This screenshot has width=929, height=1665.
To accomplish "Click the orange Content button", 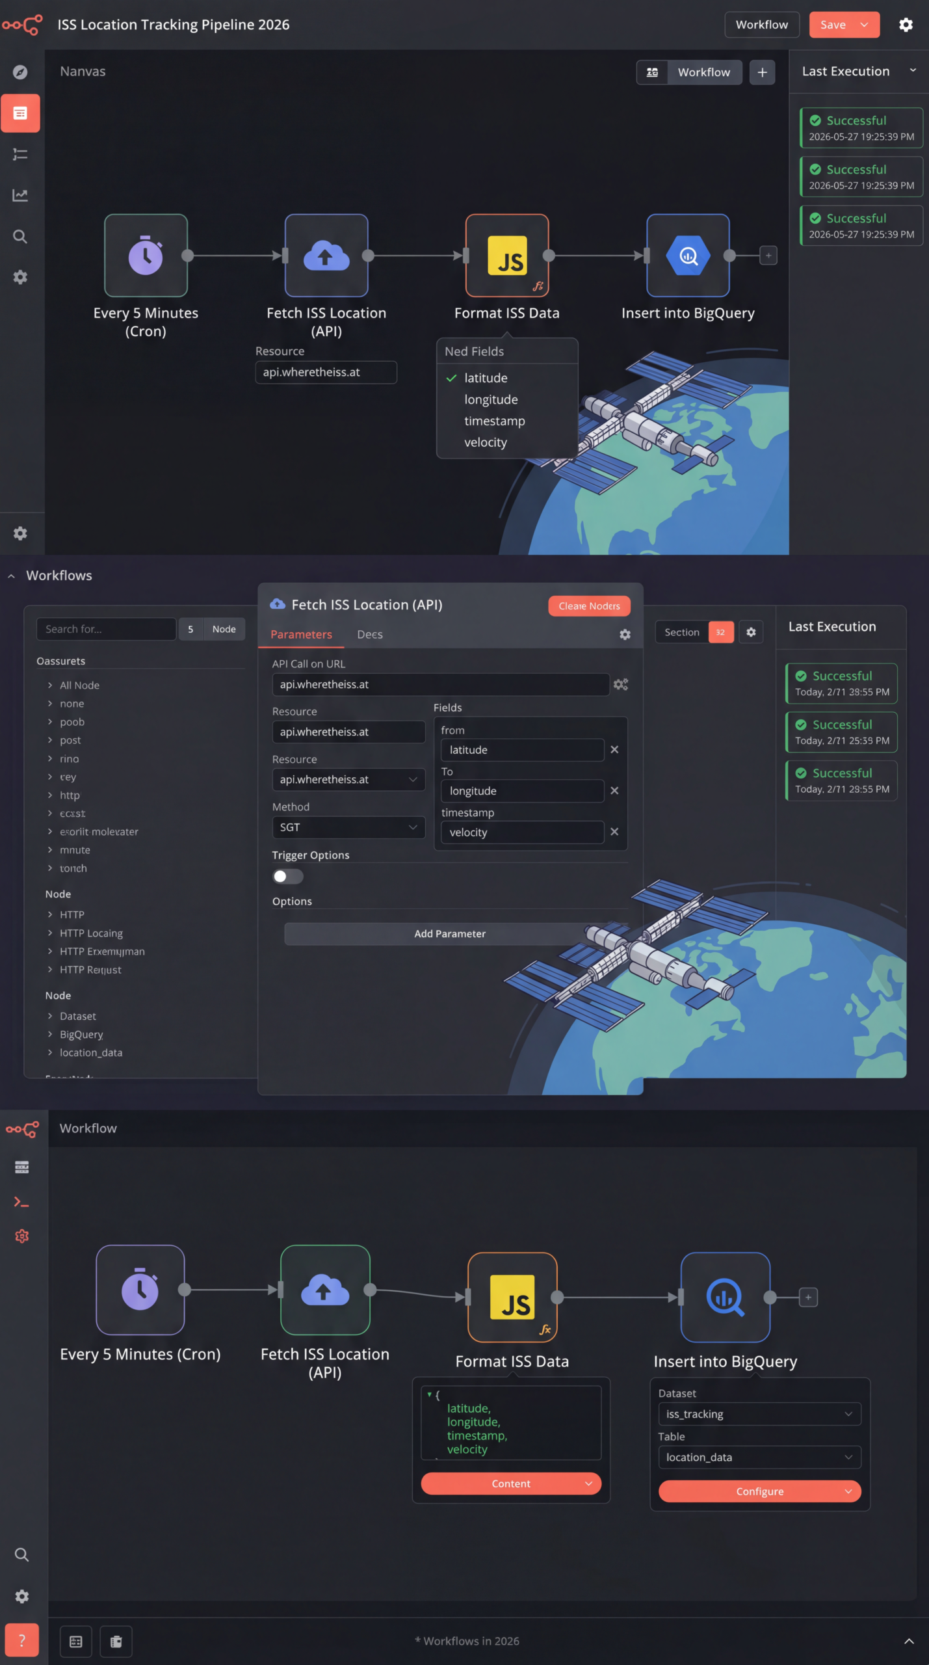I will 511,1484.
